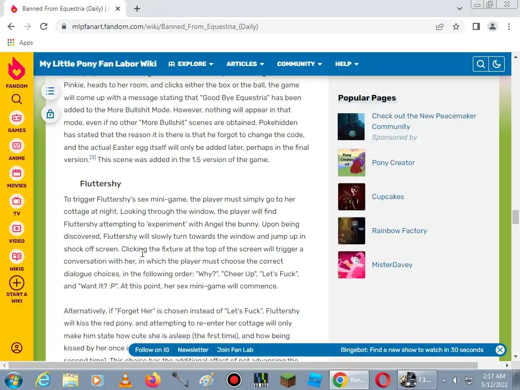Launch Internet Explorer from taskbar
Screen dimensions: 520x390
(44, 380)
